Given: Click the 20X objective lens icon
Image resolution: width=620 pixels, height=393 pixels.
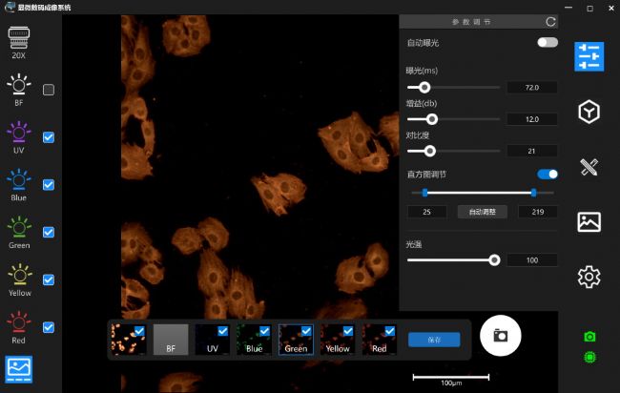Looking at the screenshot, I should 19,37.
